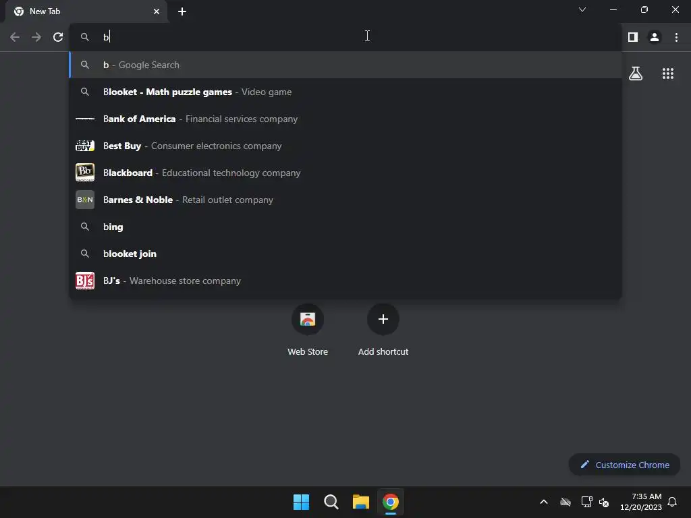Select 'blooket join' search suggestion

[x=345, y=254]
